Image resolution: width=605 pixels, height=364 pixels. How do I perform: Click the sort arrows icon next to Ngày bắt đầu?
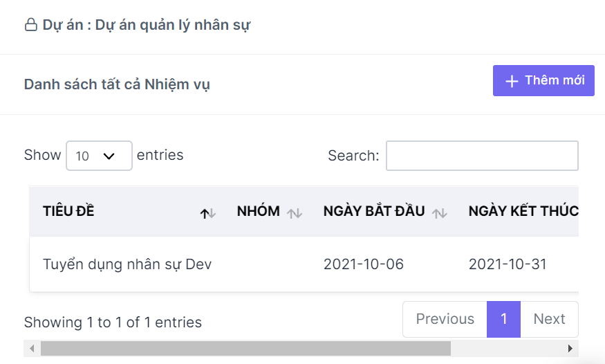(x=440, y=213)
